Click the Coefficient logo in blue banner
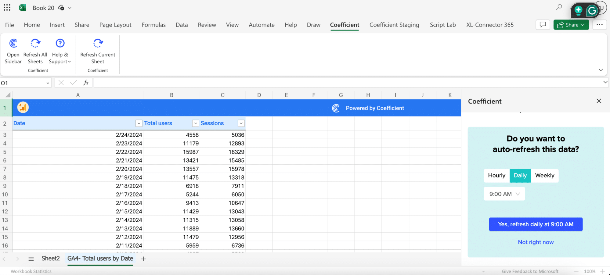 (x=336, y=108)
